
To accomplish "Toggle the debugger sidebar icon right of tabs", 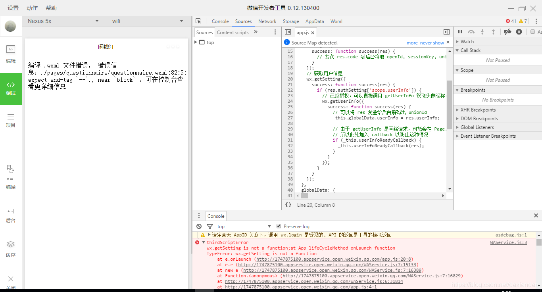I will (446, 32).
